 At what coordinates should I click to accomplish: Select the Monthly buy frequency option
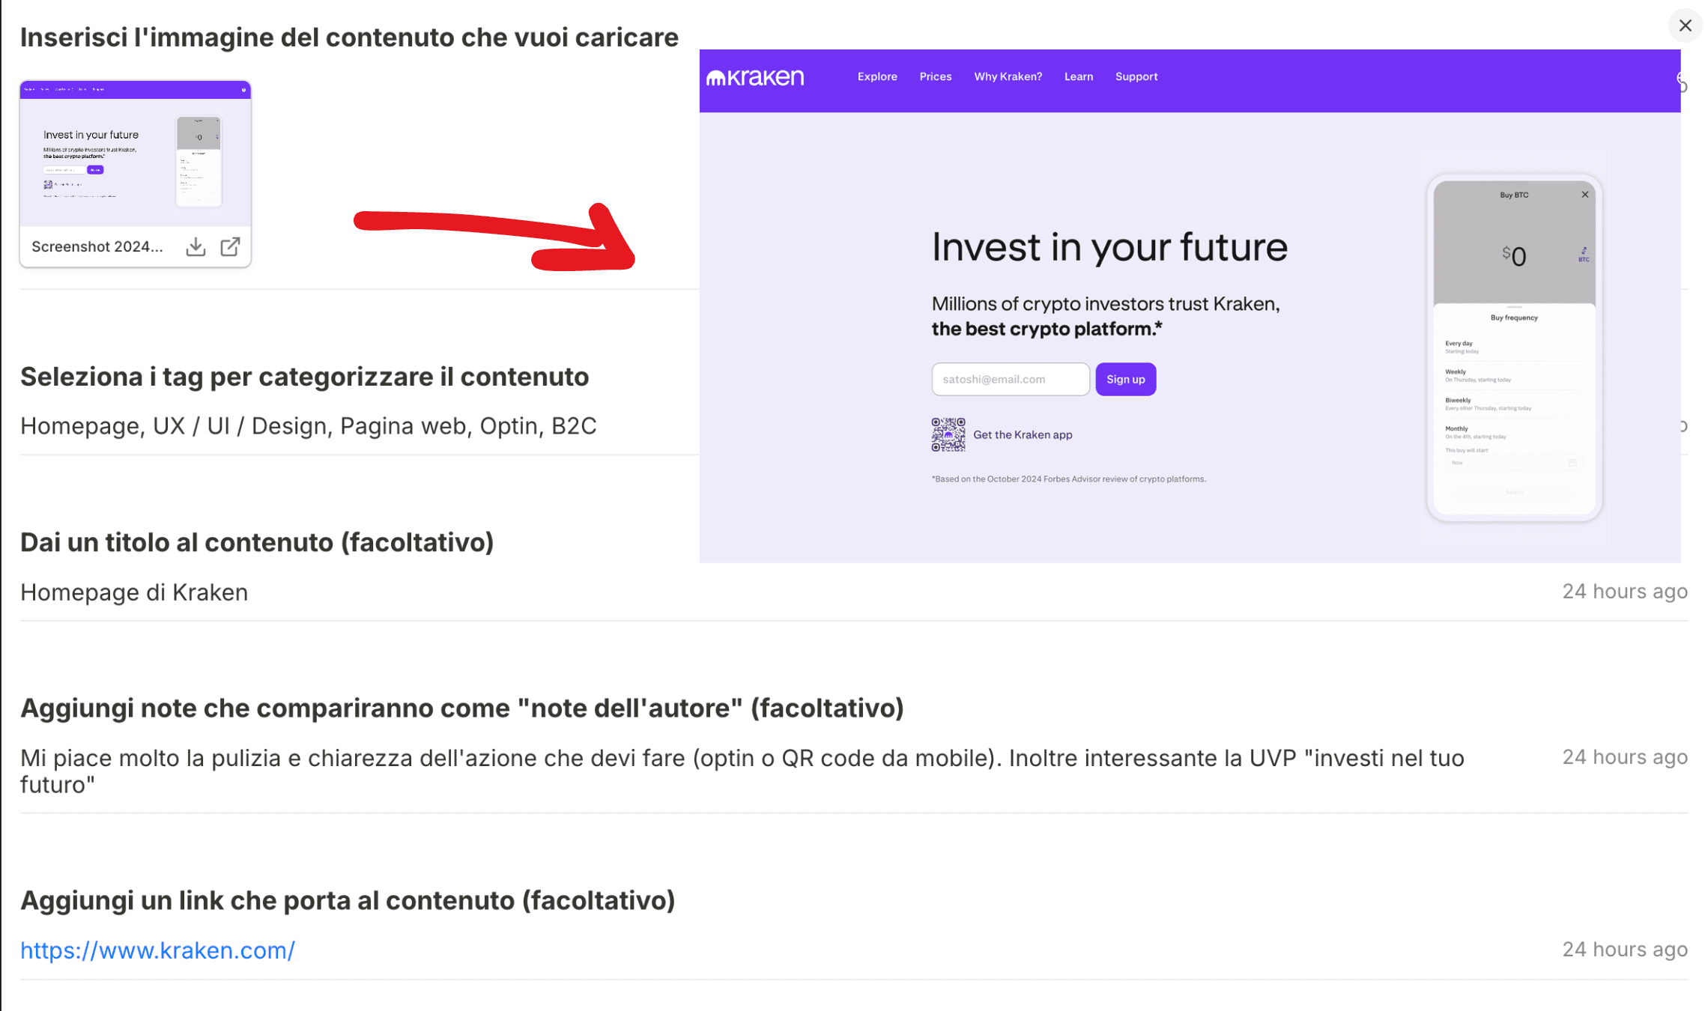click(x=1513, y=433)
